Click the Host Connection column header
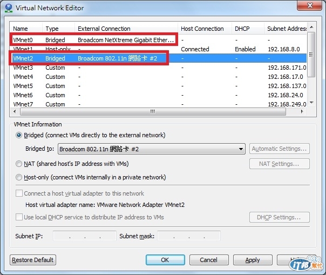Image resolution: width=326 pixels, height=275 pixels. point(205,29)
